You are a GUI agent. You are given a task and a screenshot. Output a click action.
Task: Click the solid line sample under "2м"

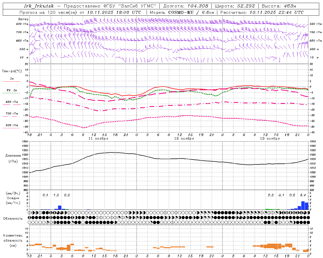tap(12, 81)
